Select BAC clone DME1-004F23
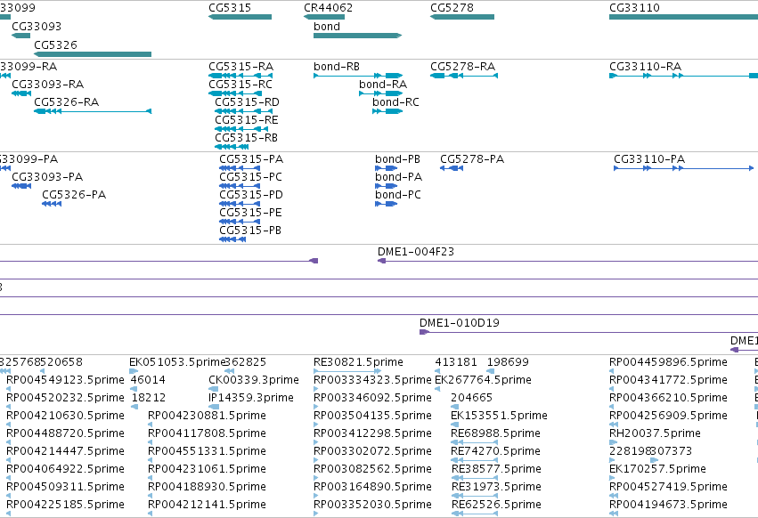Viewport: 758px width, 518px height. (416, 252)
